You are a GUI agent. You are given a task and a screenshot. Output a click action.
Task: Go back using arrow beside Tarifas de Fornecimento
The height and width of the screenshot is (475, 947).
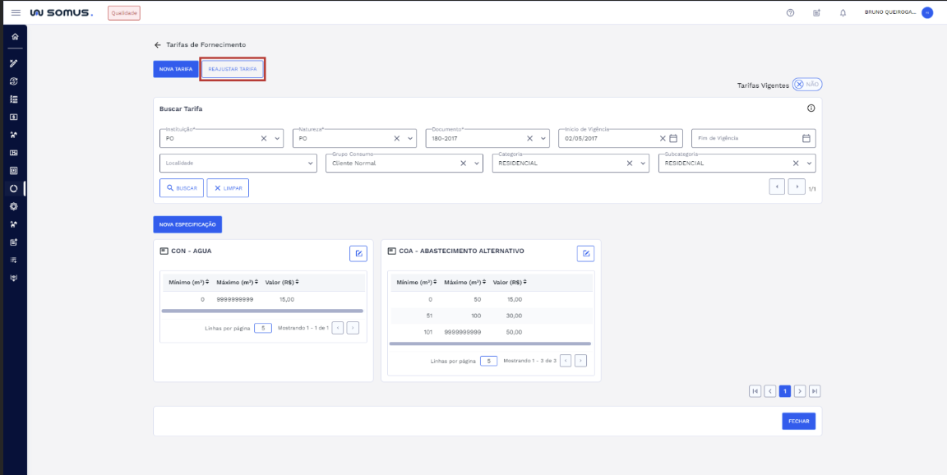[x=158, y=44]
